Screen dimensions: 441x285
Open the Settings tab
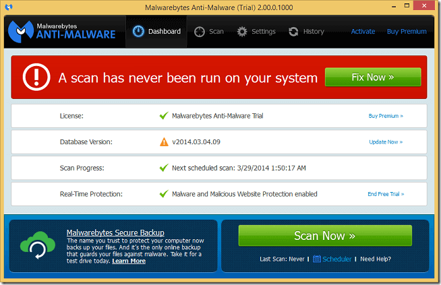[256, 32]
